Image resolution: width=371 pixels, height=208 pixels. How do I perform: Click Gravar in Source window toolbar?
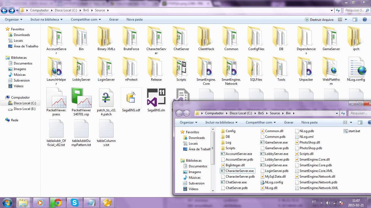[114, 19]
